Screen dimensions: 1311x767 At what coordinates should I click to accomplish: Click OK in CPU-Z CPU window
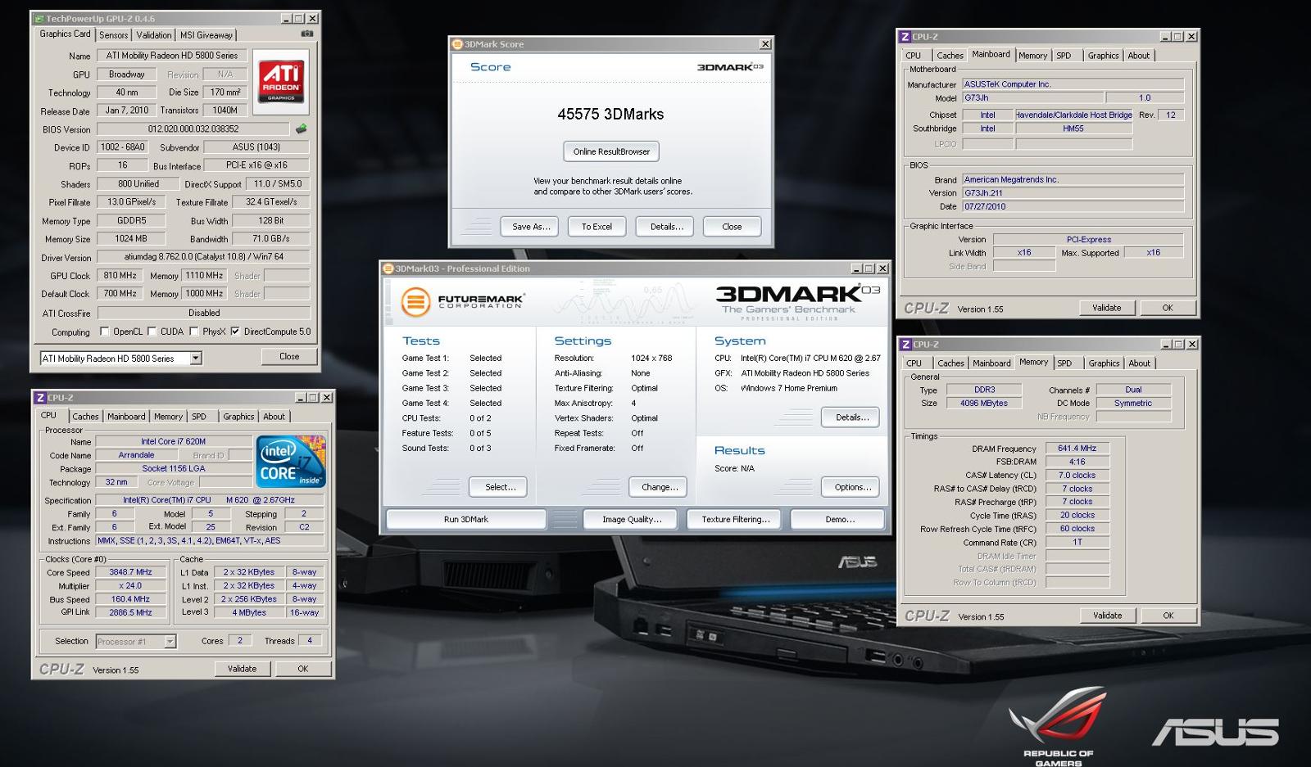(302, 669)
